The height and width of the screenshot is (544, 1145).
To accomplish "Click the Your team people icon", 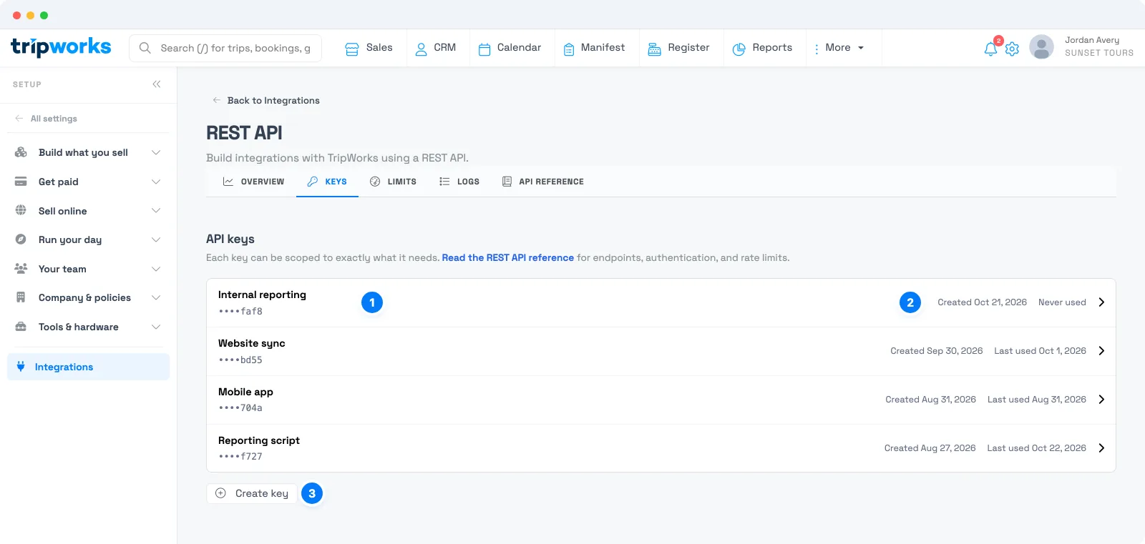I will coord(21,269).
